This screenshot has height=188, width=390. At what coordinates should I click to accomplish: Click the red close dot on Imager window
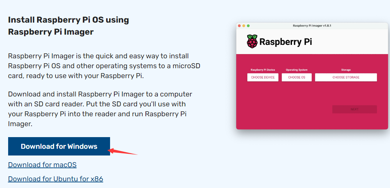point(240,26)
